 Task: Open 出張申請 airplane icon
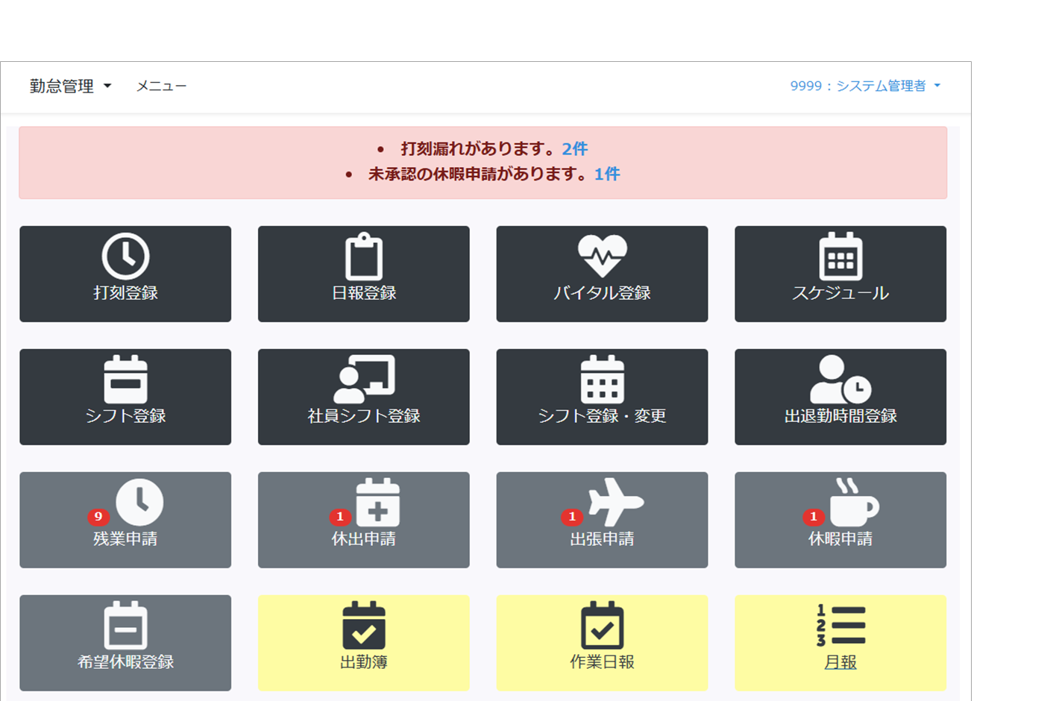(615, 503)
